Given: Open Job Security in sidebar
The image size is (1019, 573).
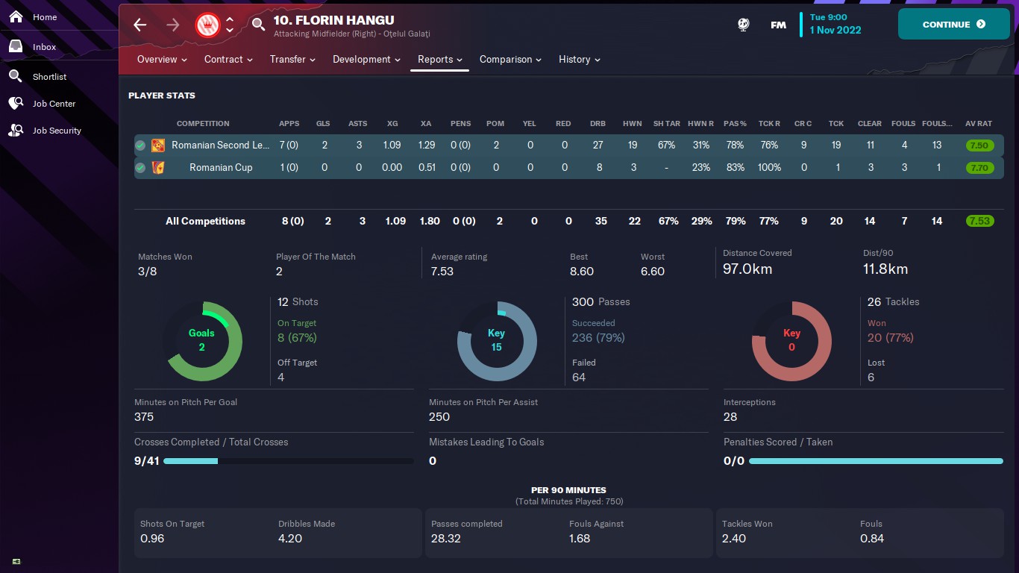Looking at the screenshot, I should [x=57, y=131].
